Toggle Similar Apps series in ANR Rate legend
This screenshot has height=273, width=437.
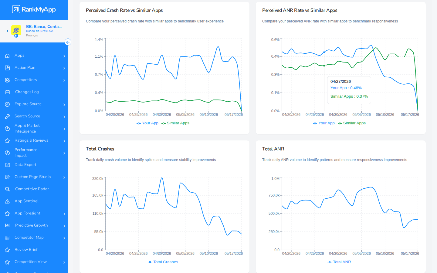click(x=352, y=123)
